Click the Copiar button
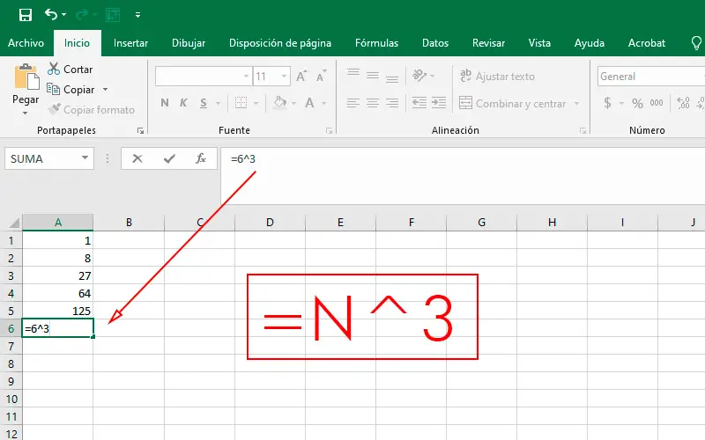Image resolution: width=705 pixels, height=440 pixels. coord(70,90)
